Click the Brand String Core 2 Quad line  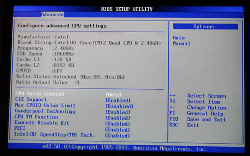[89, 43]
